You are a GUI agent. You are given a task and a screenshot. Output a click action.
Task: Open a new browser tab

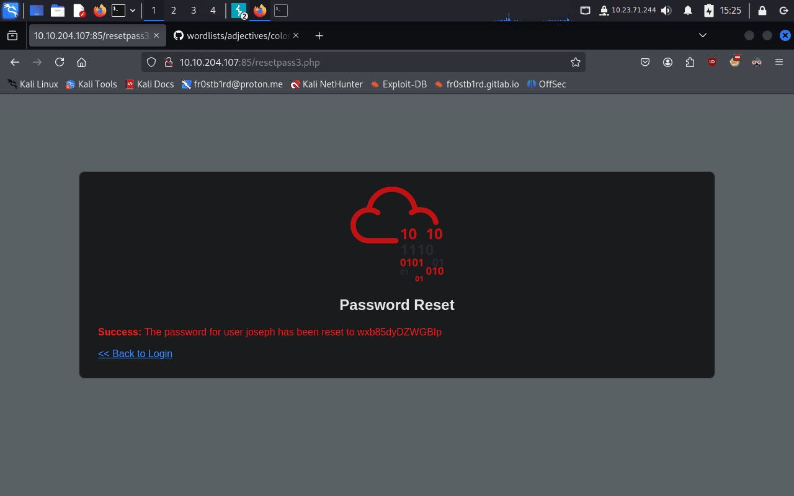[319, 36]
